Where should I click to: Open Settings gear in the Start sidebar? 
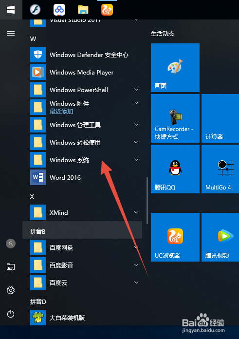tap(11, 290)
